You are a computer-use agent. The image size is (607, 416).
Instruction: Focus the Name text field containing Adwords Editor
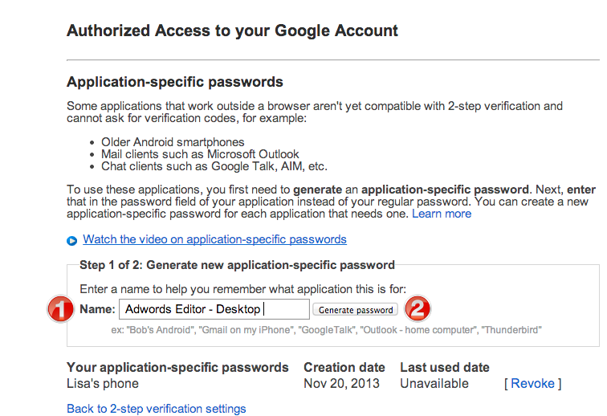pyautogui.click(x=214, y=309)
